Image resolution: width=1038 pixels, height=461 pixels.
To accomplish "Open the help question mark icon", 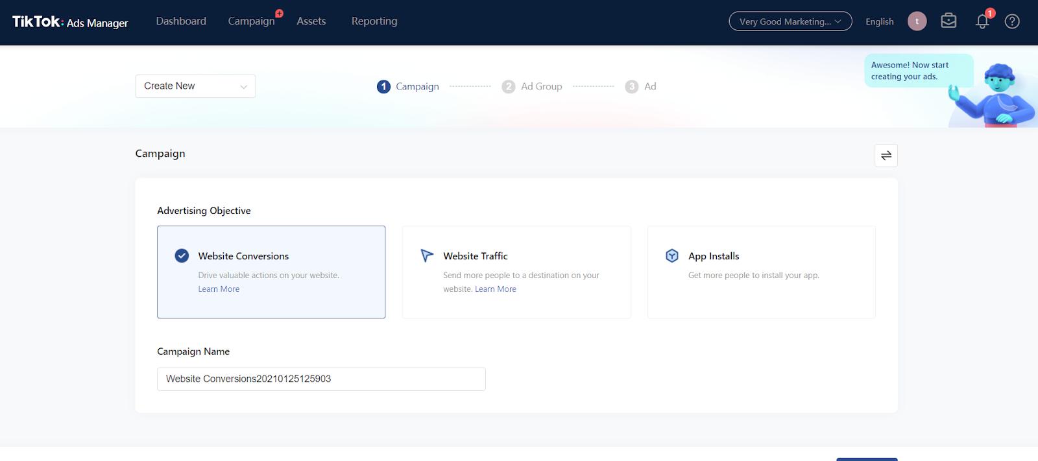I will 1012,21.
